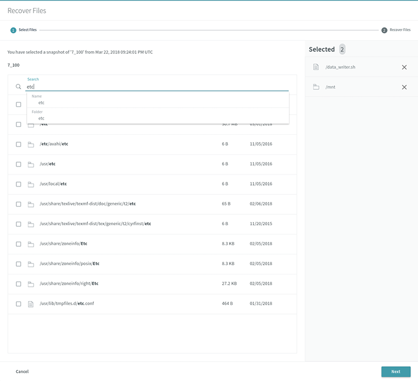Tick checkbox for zoneinfo/posix/Etc
418x381 pixels.
[x=18, y=264]
